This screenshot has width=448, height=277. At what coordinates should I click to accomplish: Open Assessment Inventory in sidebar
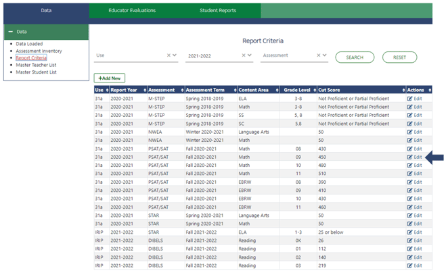pyautogui.click(x=39, y=51)
